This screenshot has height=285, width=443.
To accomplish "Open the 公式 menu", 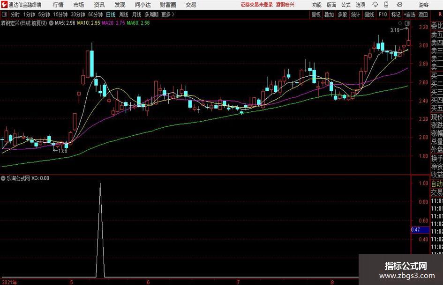I will (x=346, y=5).
